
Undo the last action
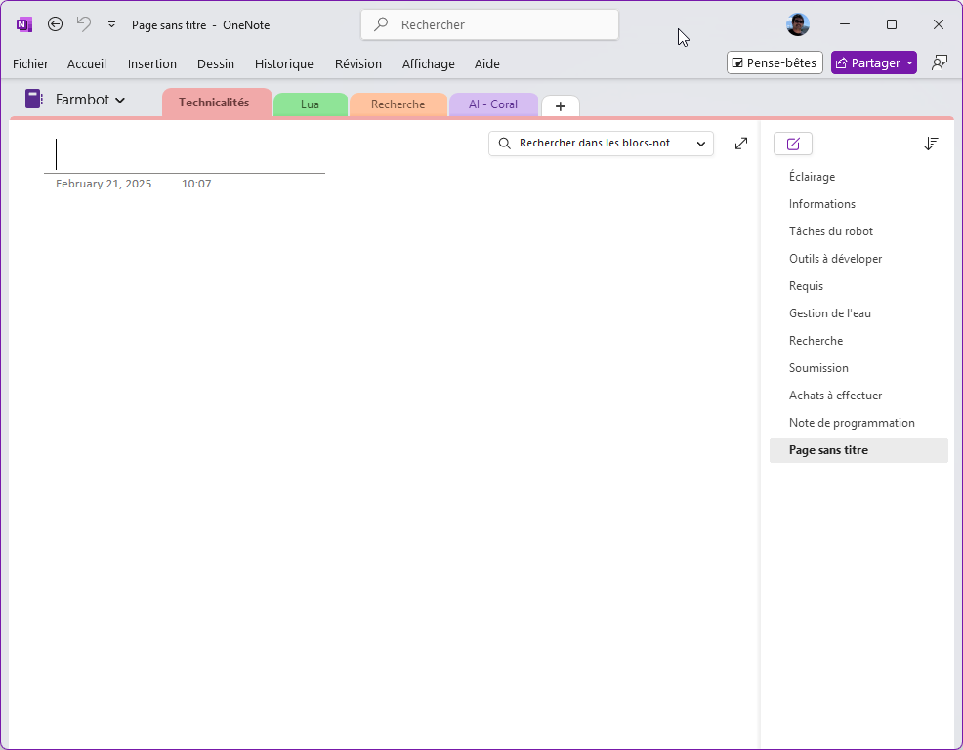click(84, 24)
